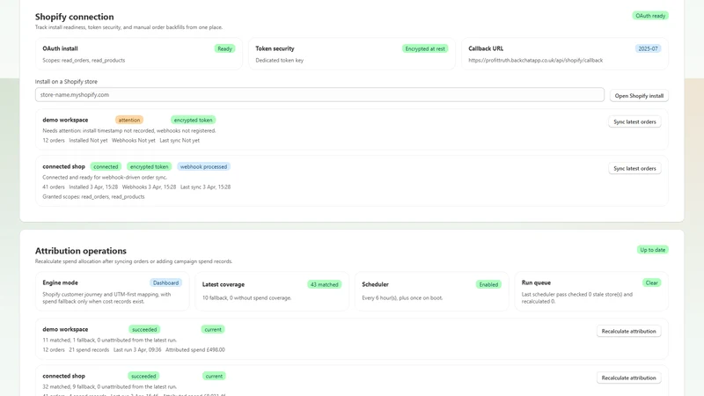Click the Attribution operations heading

point(81,251)
